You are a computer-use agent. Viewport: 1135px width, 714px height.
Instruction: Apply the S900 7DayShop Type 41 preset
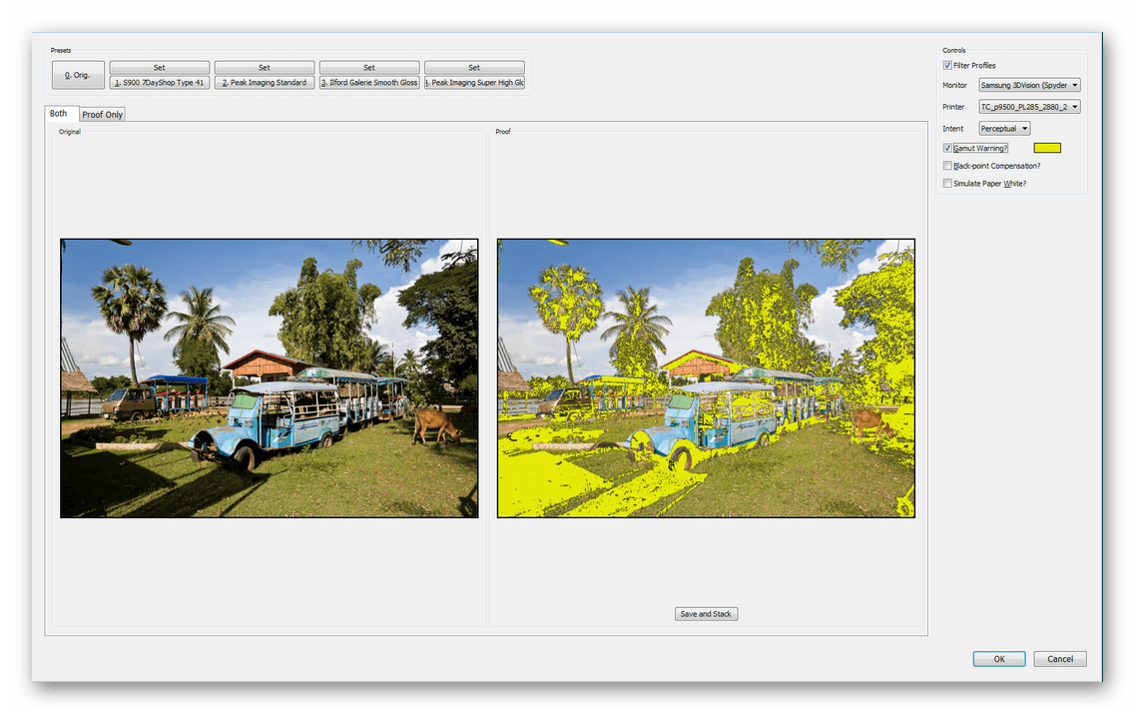coord(160,83)
